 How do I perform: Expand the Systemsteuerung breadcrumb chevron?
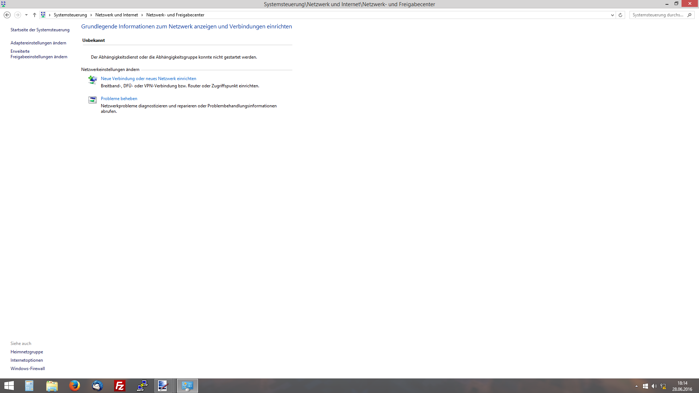click(x=91, y=15)
